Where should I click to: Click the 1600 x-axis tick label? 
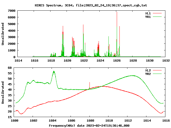[x=14, y=121]
